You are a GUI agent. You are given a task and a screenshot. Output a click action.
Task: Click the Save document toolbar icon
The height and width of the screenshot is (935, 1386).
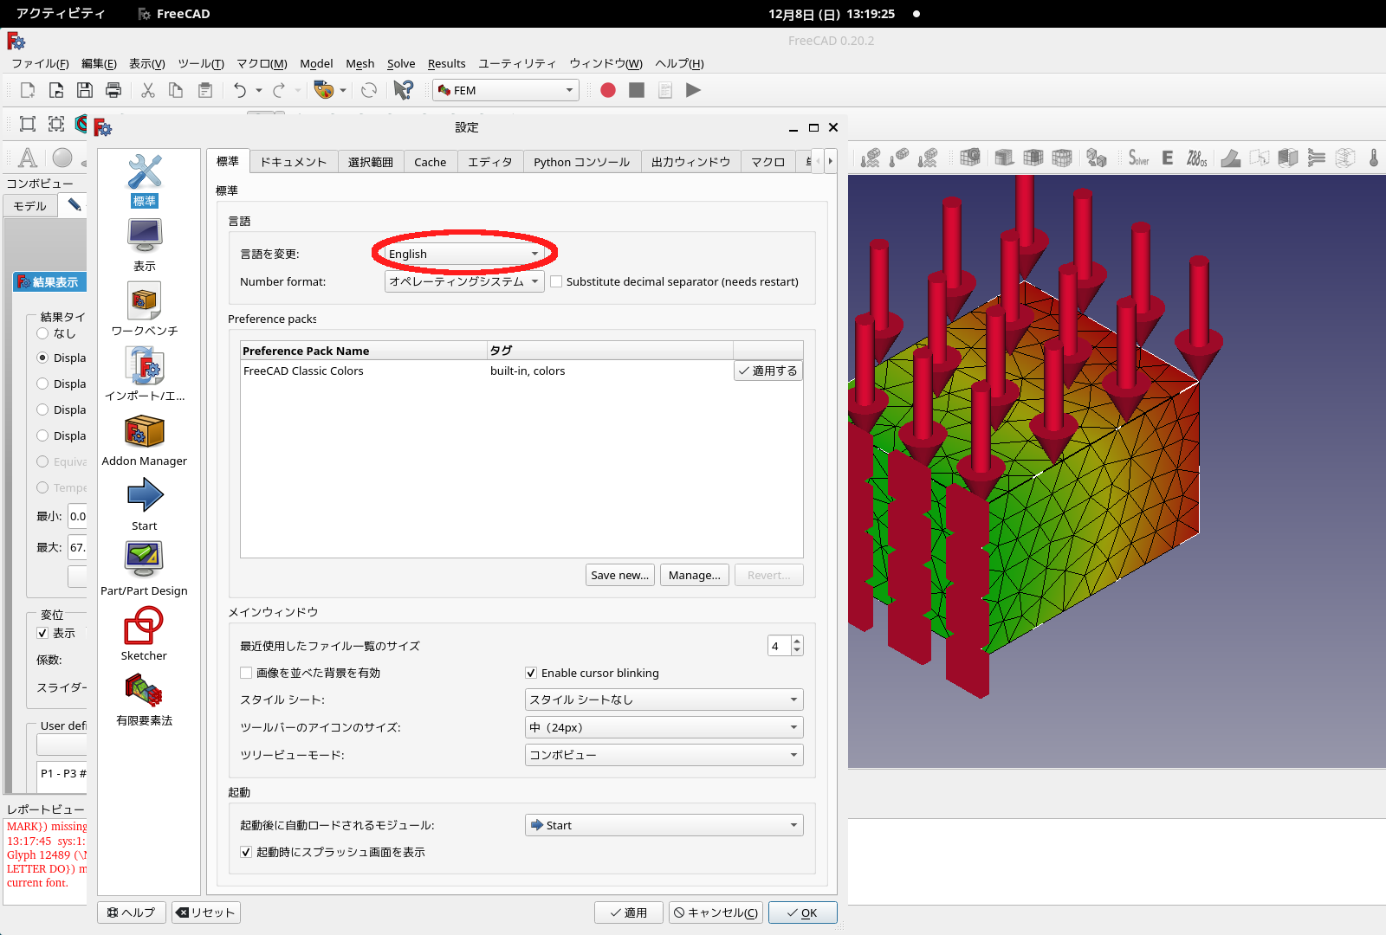tap(84, 90)
